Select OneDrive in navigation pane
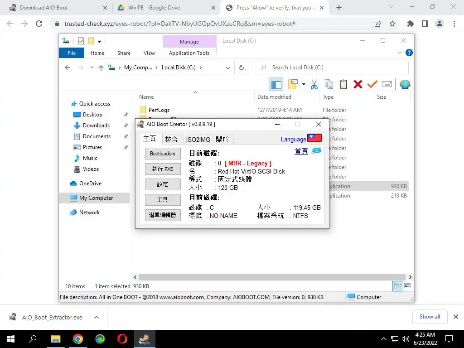The image size is (464, 348). pos(90,184)
